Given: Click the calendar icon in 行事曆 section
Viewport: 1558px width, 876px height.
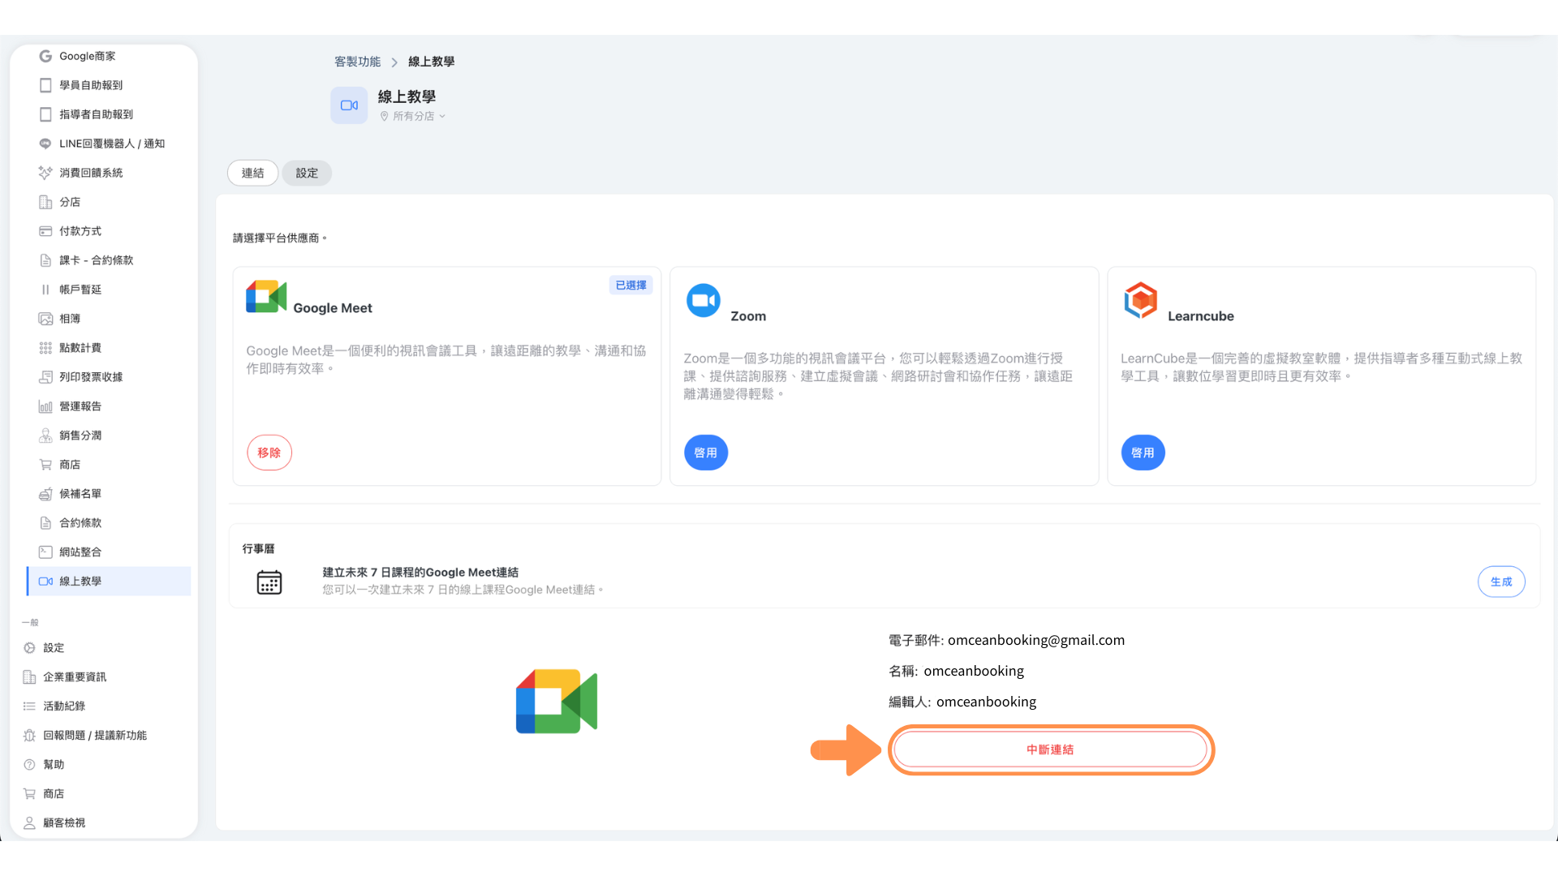Looking at the screenshot, I should click(269, 582).
